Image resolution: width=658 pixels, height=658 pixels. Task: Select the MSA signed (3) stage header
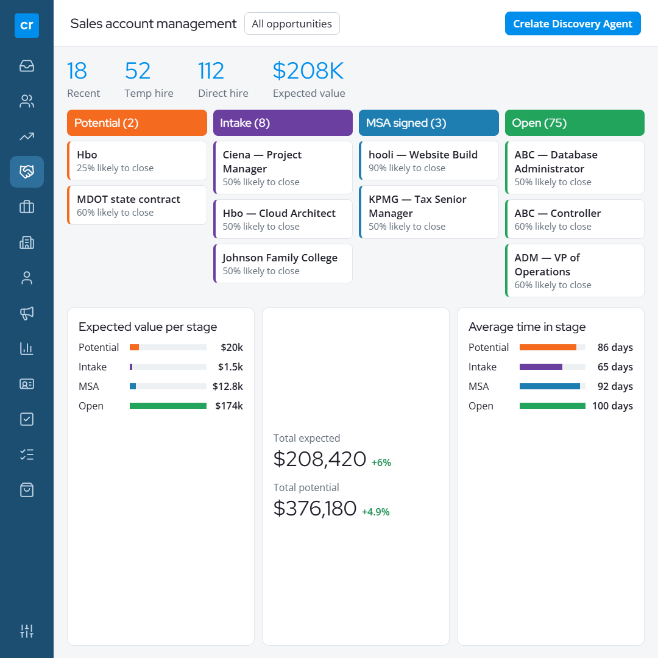click(x=428, y=122)
